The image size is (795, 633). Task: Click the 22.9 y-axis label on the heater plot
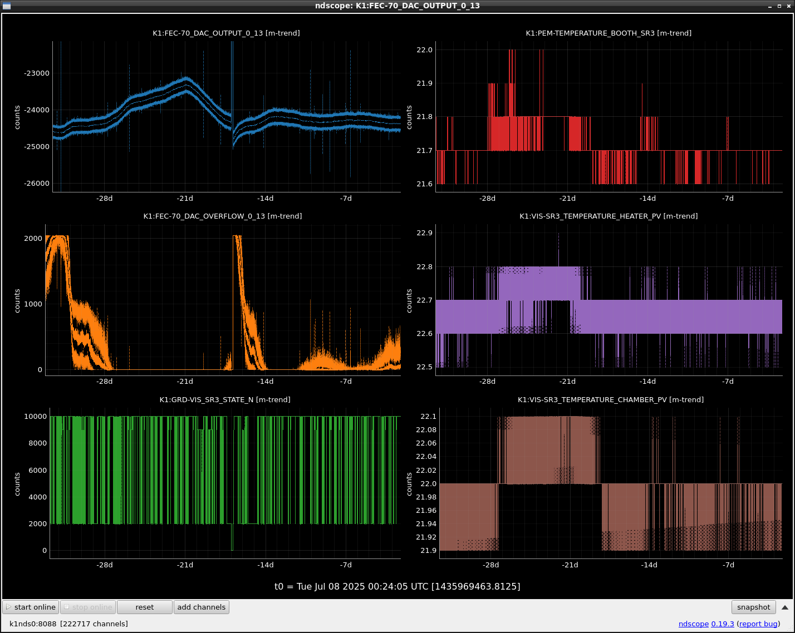tap(424, 233)
